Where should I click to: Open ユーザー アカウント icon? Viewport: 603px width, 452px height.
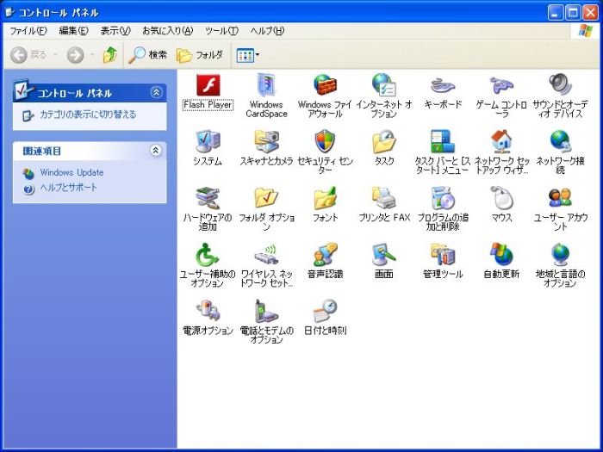click(x=561, y=199)
